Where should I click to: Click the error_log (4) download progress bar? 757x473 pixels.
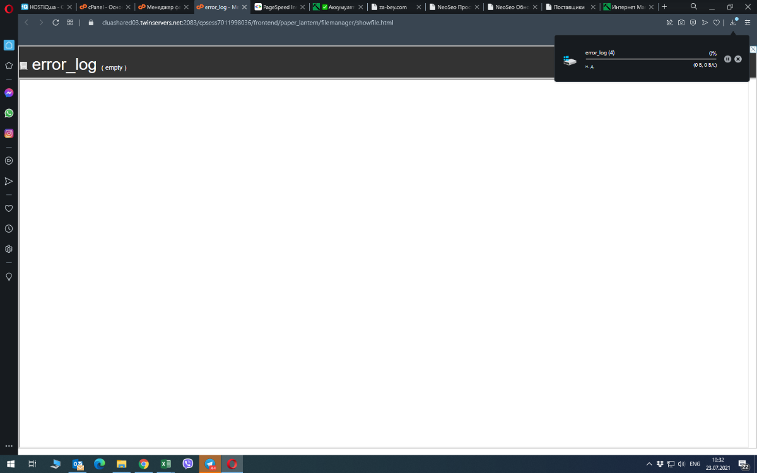point(651,59)
